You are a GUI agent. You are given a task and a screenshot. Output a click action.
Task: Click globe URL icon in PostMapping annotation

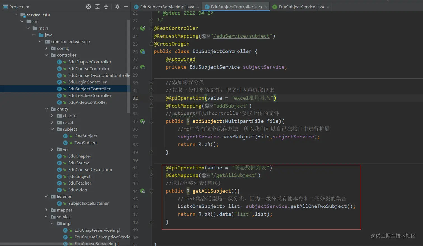click(x=207, y=106)
